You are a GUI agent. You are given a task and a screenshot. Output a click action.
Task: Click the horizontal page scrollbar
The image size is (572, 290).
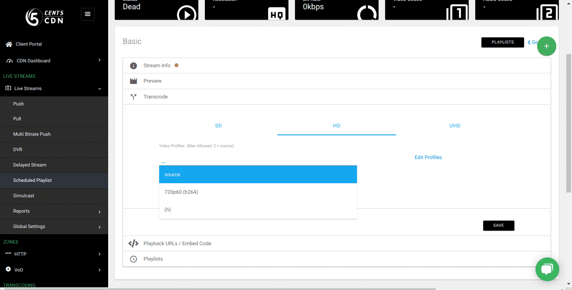coord(218,289)
